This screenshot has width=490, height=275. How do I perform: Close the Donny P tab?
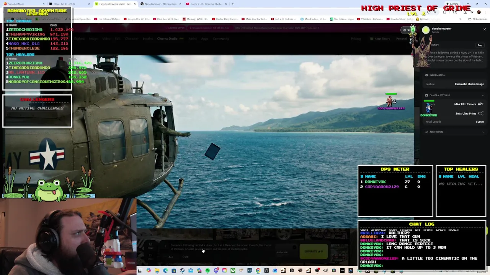coord(226,4)
